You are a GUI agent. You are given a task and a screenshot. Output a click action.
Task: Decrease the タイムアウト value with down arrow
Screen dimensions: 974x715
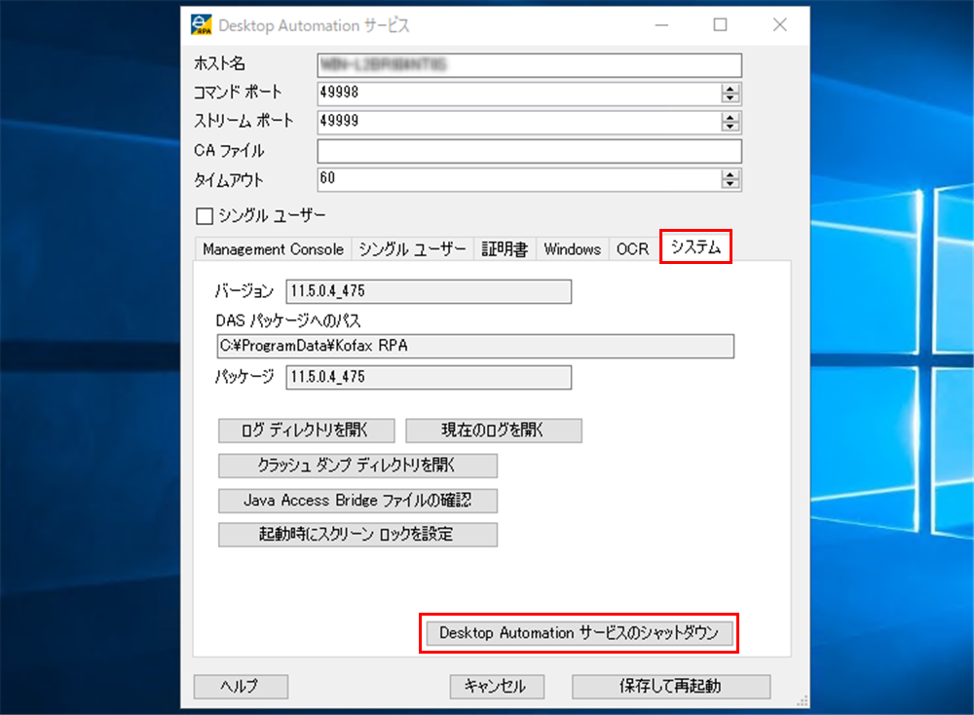pyautogui.click(x=730, y=184)
